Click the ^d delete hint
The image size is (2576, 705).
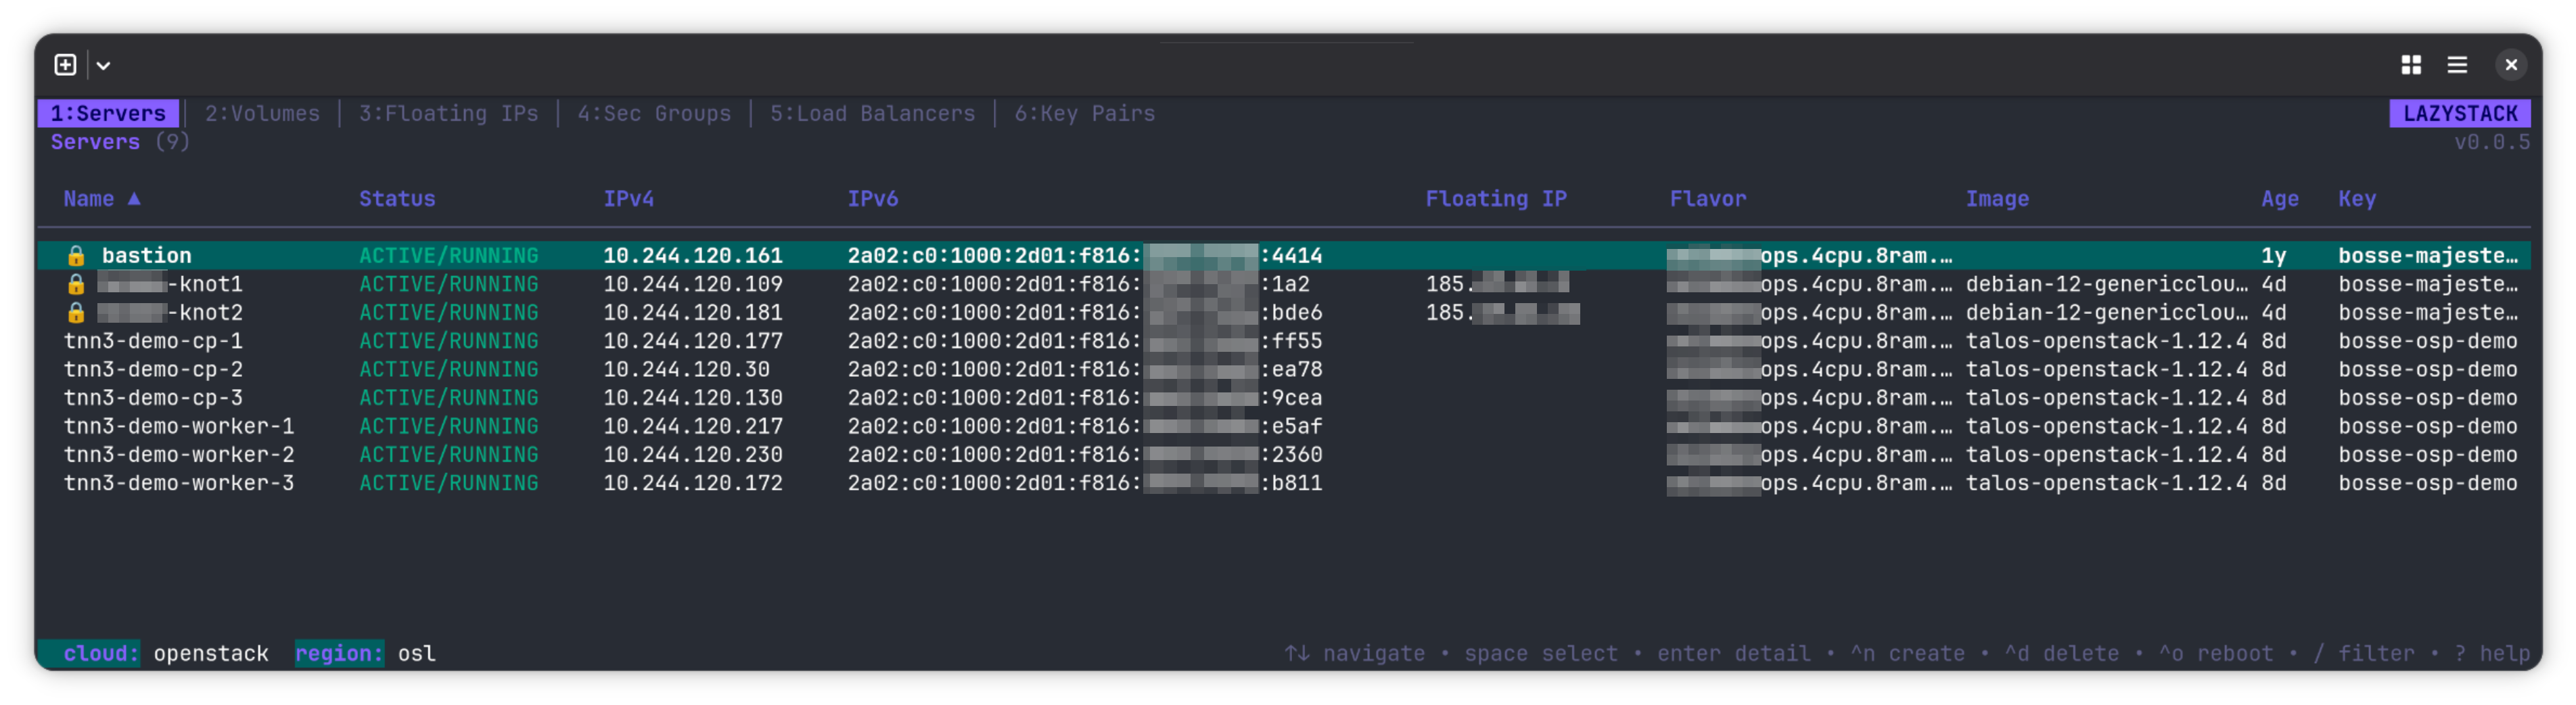pos(2061,653)
